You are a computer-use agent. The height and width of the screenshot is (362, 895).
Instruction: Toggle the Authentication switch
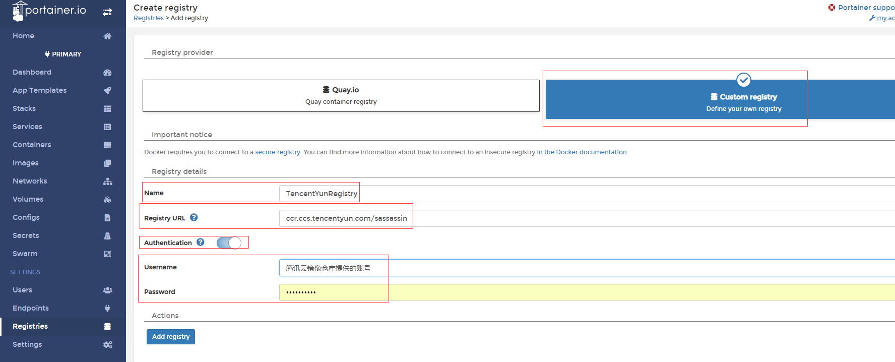229,243
